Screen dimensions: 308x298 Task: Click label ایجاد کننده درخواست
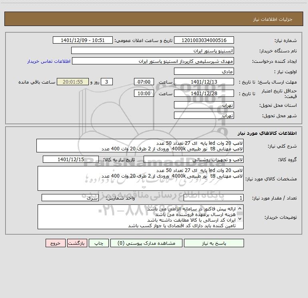tap(274, 62)
